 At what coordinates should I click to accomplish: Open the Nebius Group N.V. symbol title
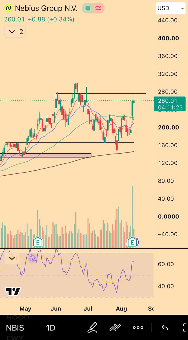pos(46,8)
